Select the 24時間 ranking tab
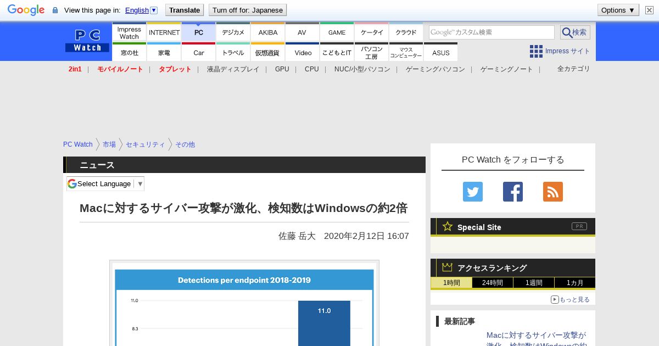 493,283
